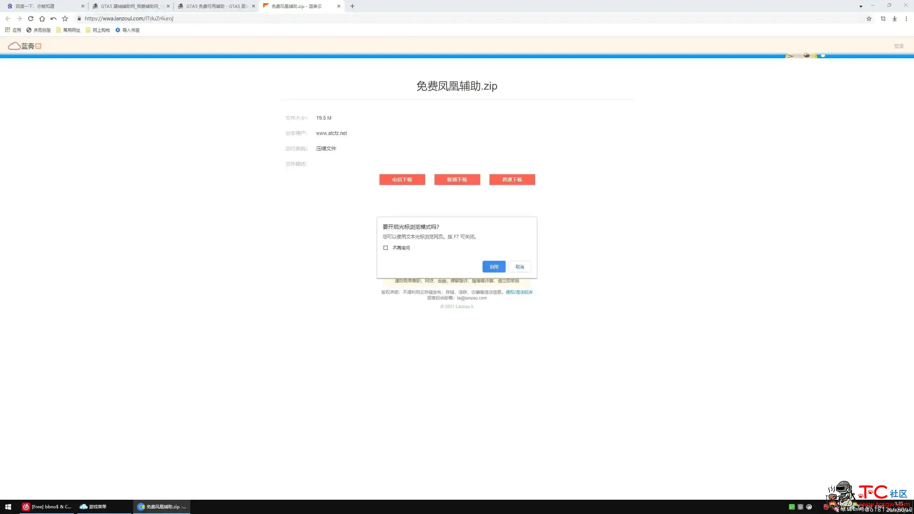This screenshot has width=914, height=514.
Task: Click the browser back navigation arrow icon
Action: (7, 18)
